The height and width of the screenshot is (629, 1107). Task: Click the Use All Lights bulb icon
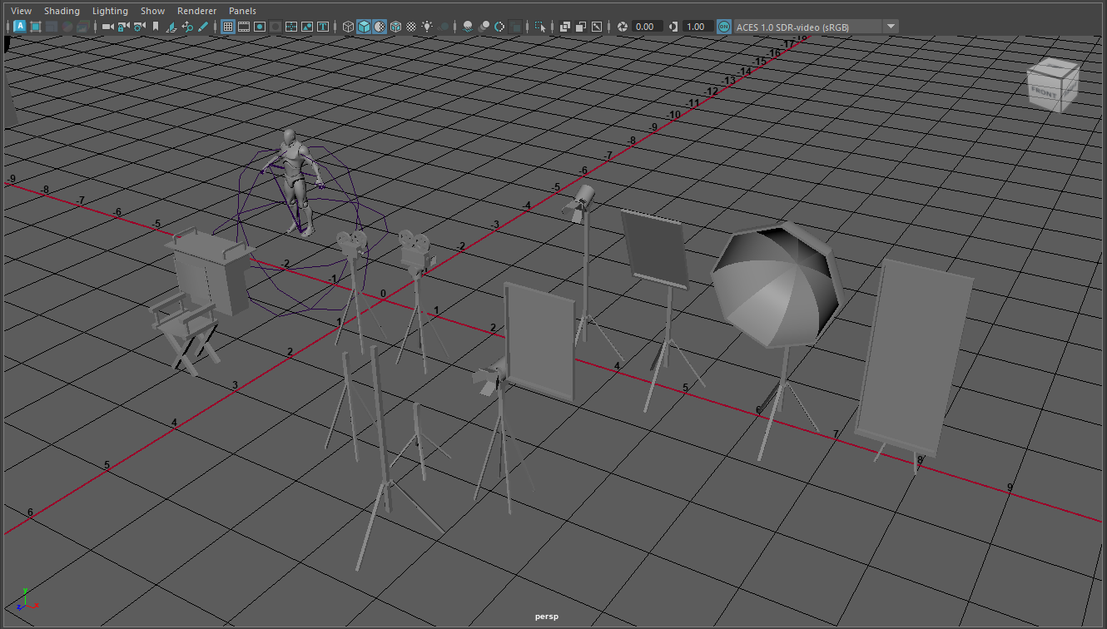tap(427, 27)
